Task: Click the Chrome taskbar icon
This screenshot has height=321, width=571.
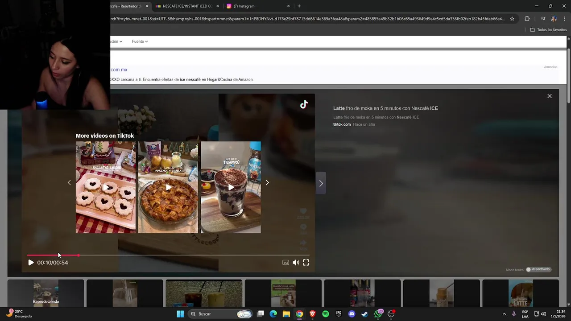Action: [299, 314]
